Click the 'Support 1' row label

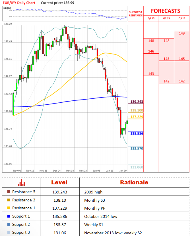(21, 216)
